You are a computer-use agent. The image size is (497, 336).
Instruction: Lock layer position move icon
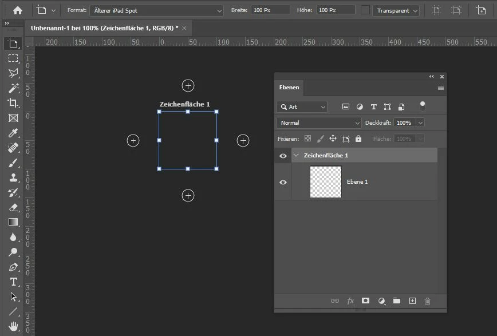tap(333, 139)
